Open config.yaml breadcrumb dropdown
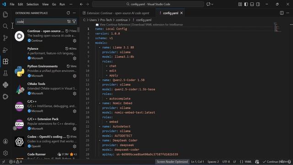The image size is (293, 165). point(144,20)
